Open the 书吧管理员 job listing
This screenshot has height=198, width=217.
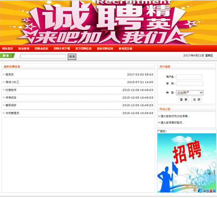tap(12, 113)
